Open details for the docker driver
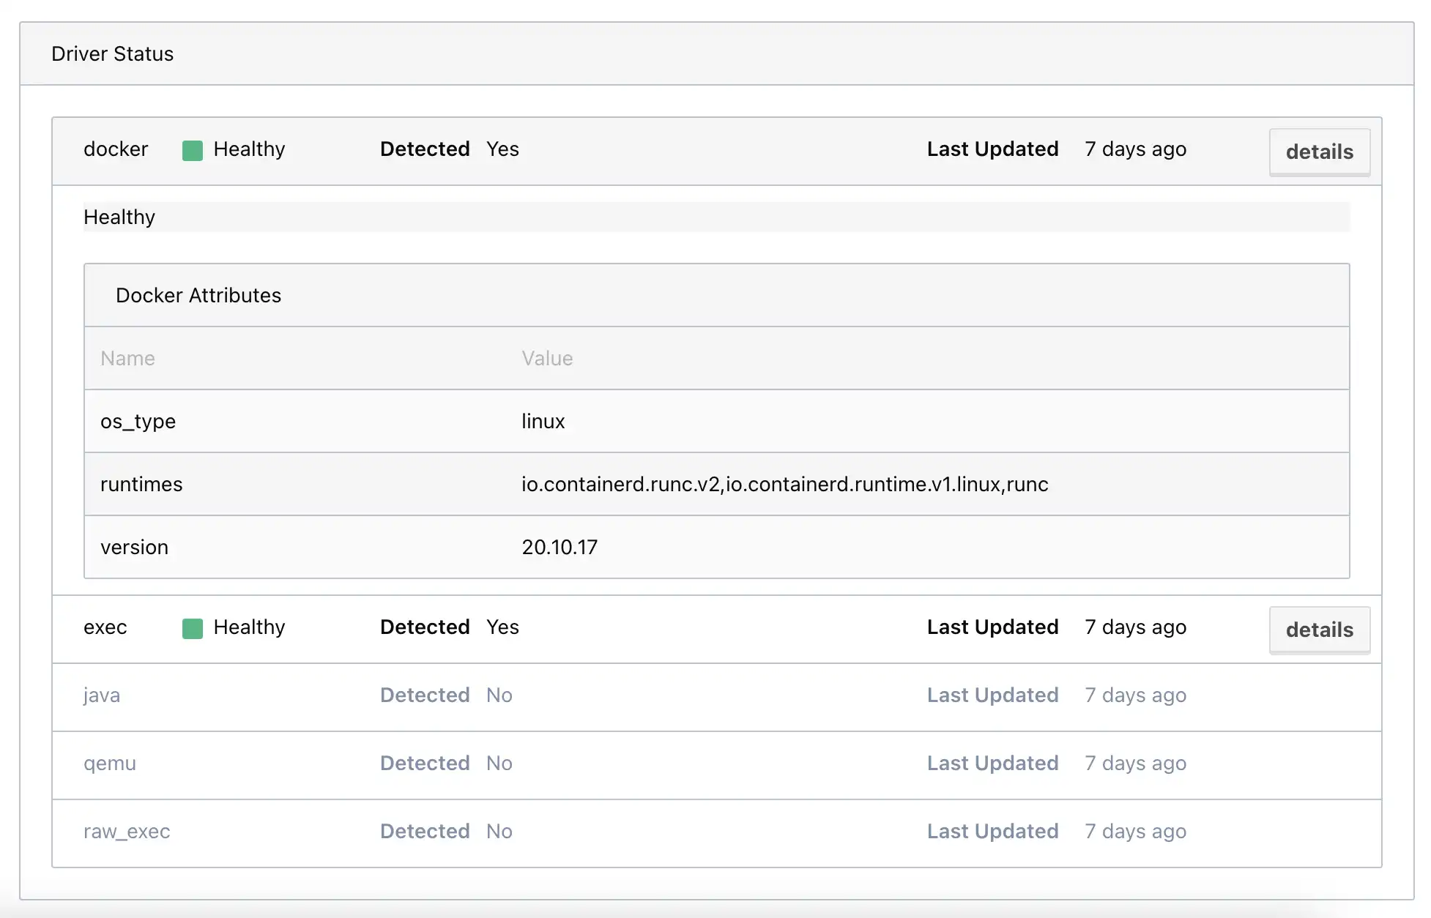Screen dimensions: 1431x918 coord(1319,152)
